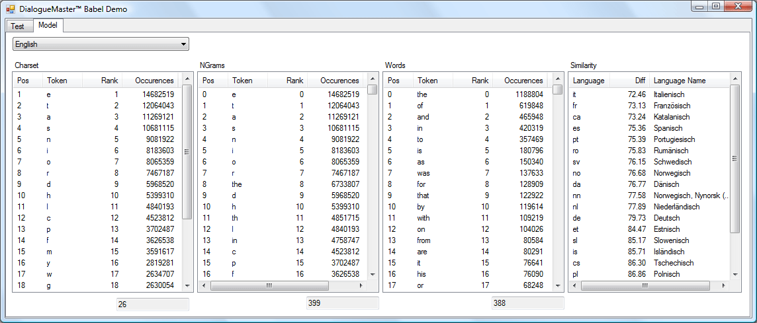The width and height of the screenshot is (757, 323).
Task: Select Similarity row Katalanisch
Action: [x=649, y=117]
